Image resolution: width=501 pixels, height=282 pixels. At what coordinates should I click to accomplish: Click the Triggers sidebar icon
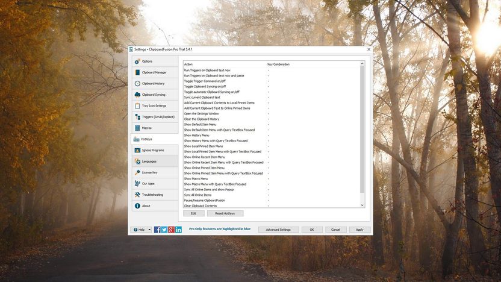pos(137,117)
